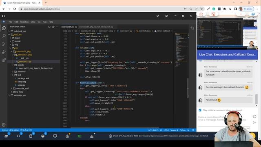The image size is (261, 147).
Task: Open the Search view in activity bar
Action: (x=4, y=36)
